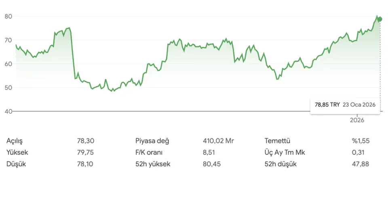This screenshot has height=197, width=388.
Task: Click the 78,85 TRY price tooltip
Action: point(327,105)
